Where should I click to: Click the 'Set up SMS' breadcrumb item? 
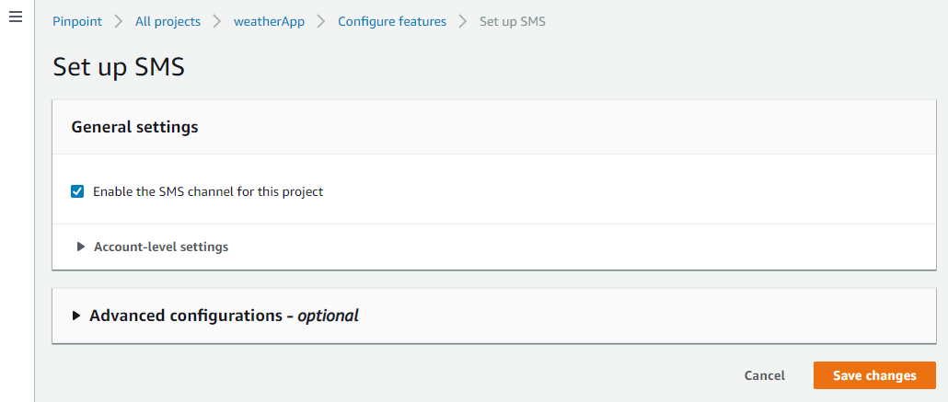coord(513,21)
